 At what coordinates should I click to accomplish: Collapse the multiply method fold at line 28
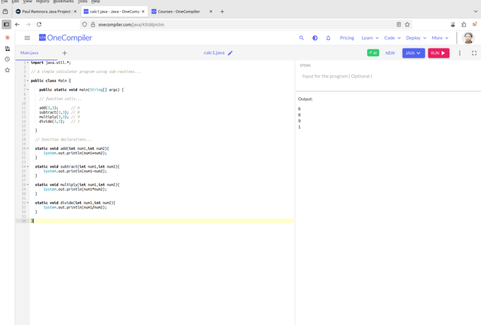28,185
